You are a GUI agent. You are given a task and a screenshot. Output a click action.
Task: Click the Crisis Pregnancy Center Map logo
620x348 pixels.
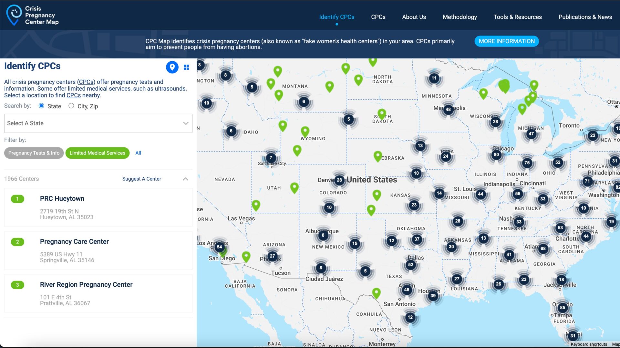coord(32,15)
